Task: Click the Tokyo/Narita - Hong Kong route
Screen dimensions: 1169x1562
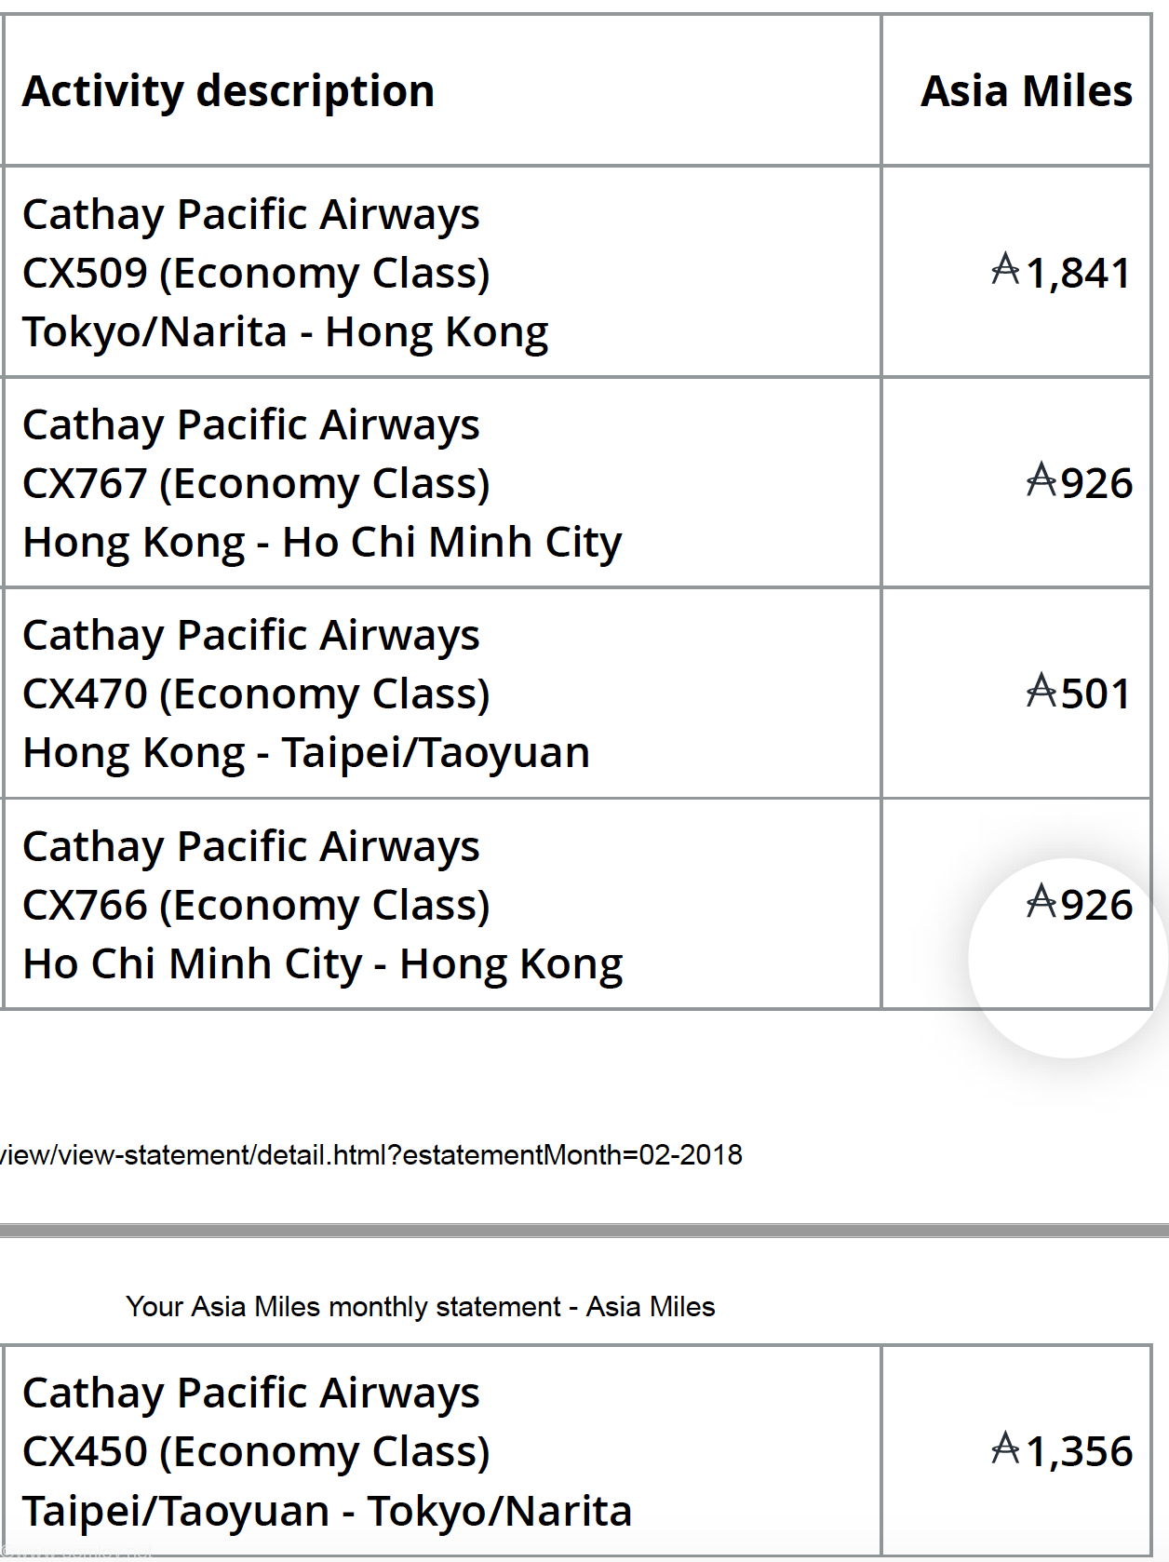Action: 286,332
